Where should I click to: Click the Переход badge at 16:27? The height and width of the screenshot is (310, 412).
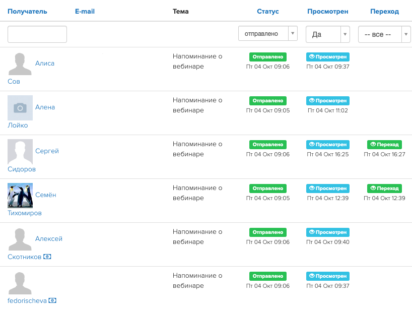point(384,144)
